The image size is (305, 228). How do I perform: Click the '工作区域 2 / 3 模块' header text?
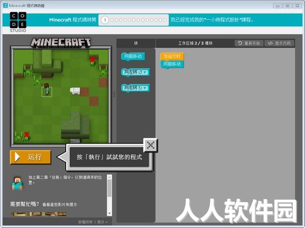pyautogui.click(x=195, y=43)
